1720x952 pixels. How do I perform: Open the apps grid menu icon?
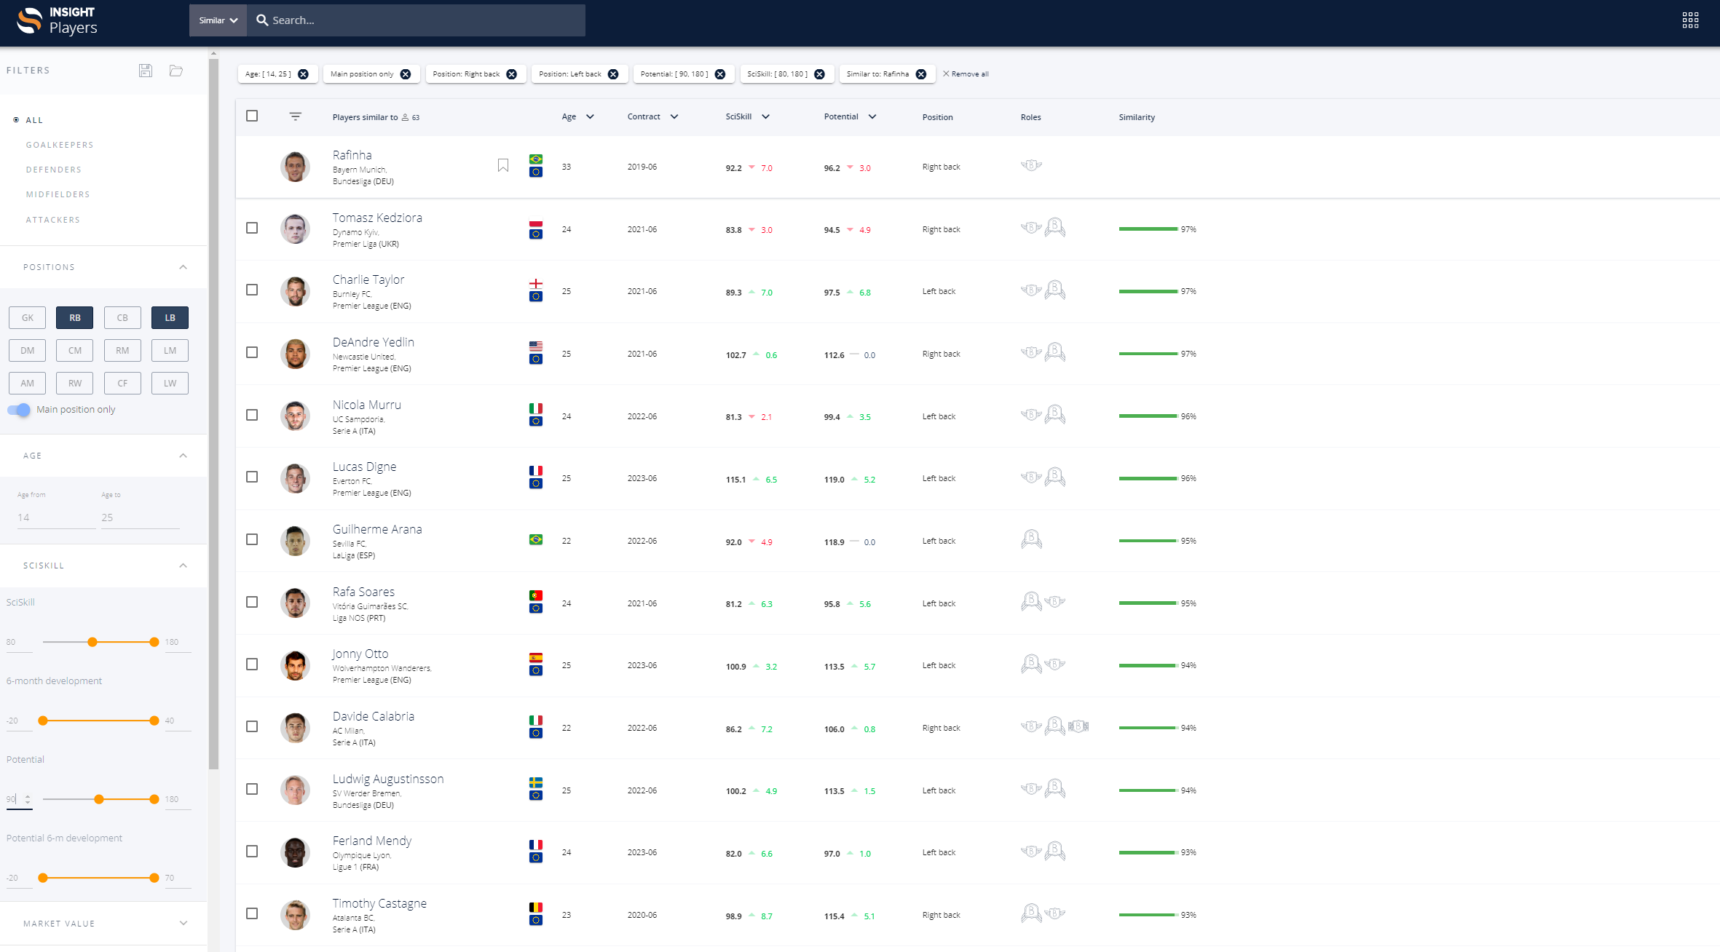(1690, 20)
